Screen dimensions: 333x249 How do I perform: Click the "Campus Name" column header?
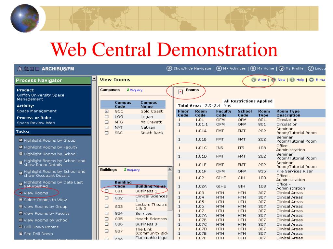[149, 104]
